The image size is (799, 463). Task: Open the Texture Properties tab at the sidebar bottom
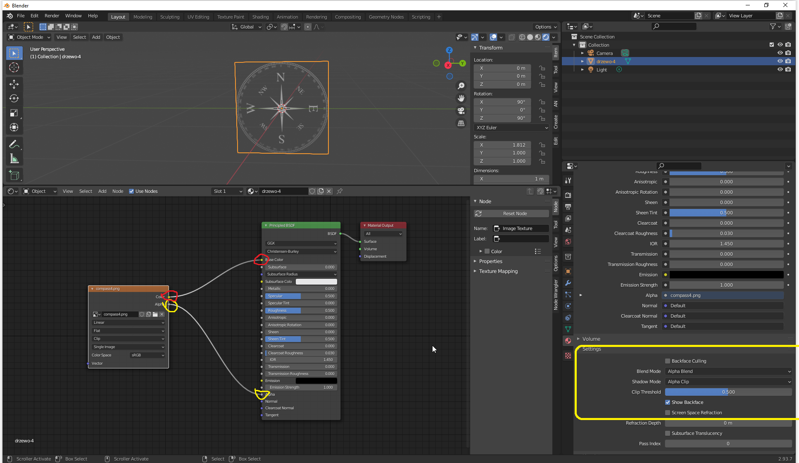(x=568, y=355)
